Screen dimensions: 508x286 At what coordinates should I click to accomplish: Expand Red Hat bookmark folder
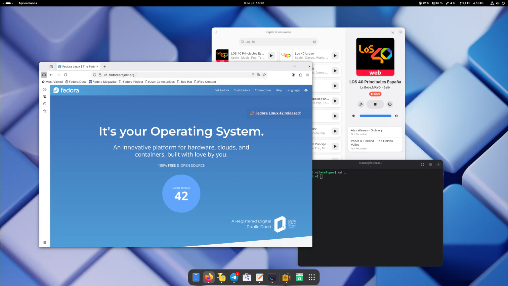185,82
